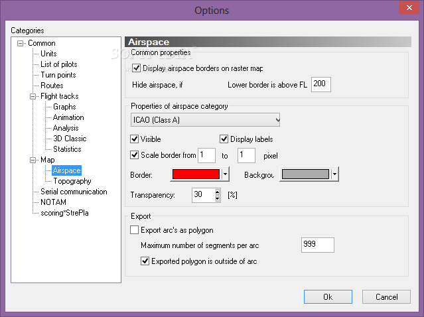Open Analysis options page

pyautogui.click(x=66, y=128)
